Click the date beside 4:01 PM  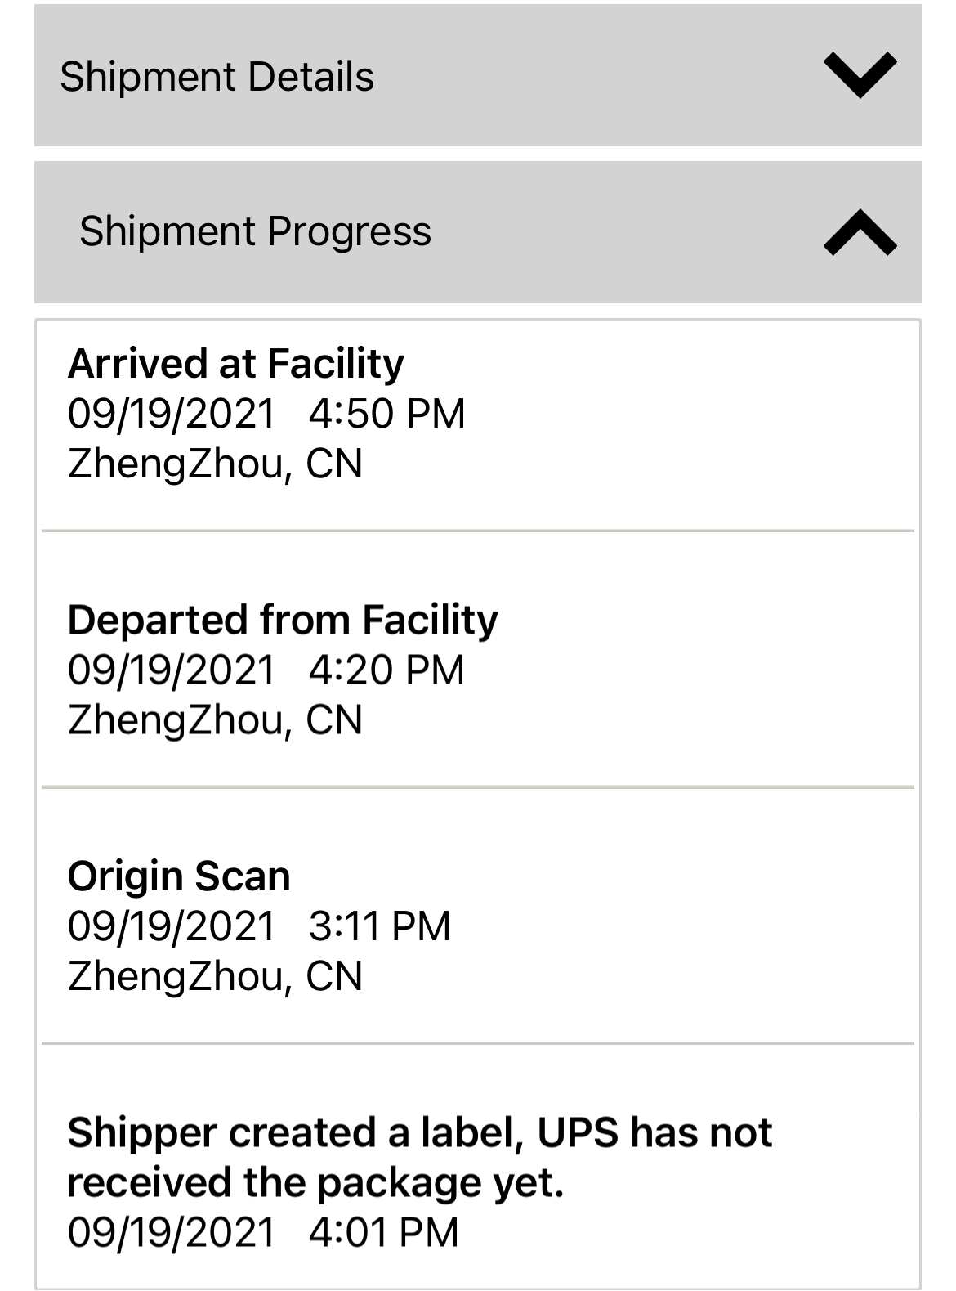(x=172, y=1233)
